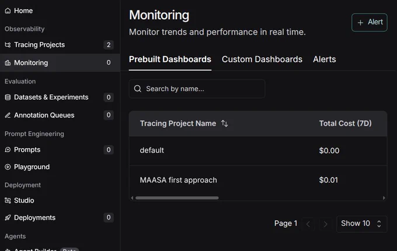Go to next page arrow
The image size is (397, 251).
pyautogui.click(x=325, y=224)
